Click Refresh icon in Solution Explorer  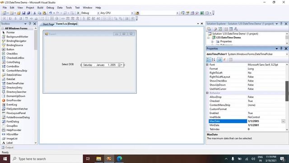[x=220, y=29]
